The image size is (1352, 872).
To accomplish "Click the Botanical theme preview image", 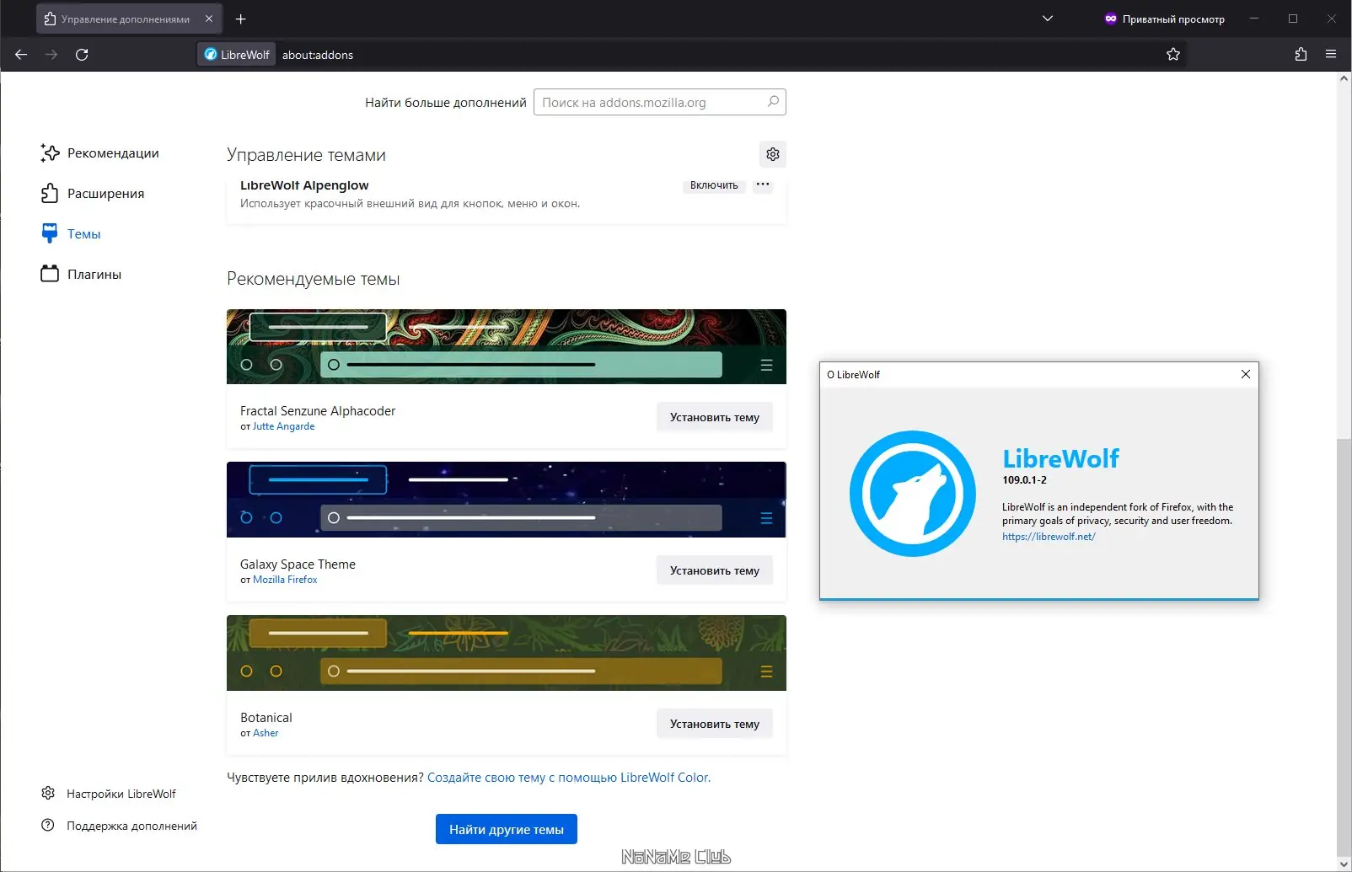I will coord(507,653).
